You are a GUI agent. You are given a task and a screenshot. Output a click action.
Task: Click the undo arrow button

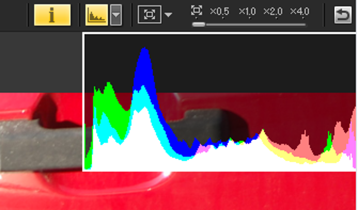point(343,15)
